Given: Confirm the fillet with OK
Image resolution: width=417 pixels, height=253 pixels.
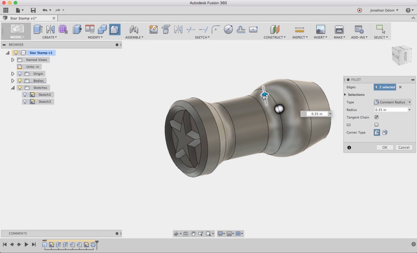Looking at the screenshot, I should [x=384, y=147].
